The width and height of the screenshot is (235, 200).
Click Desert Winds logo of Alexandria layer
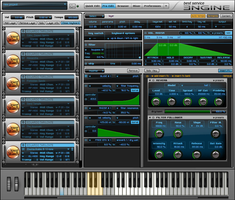pyautogui.click(x=13, y=61)
